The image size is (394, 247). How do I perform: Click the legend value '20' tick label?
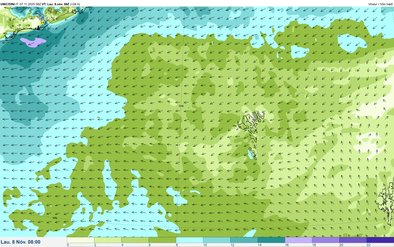point(341,245)
